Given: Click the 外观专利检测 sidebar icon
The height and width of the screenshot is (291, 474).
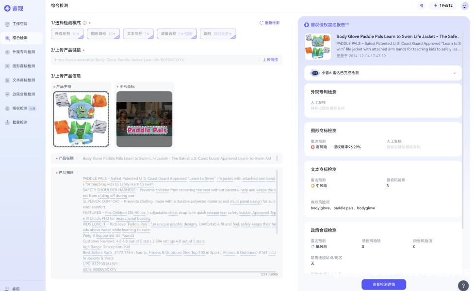Looking at the screenshot, I should pos(7,52).
